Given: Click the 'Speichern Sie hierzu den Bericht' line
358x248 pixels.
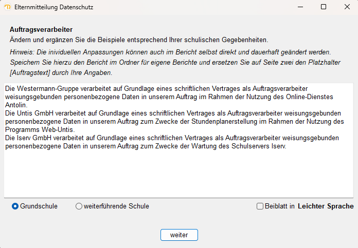Looking at the screenshot, I should pos(175,63).
